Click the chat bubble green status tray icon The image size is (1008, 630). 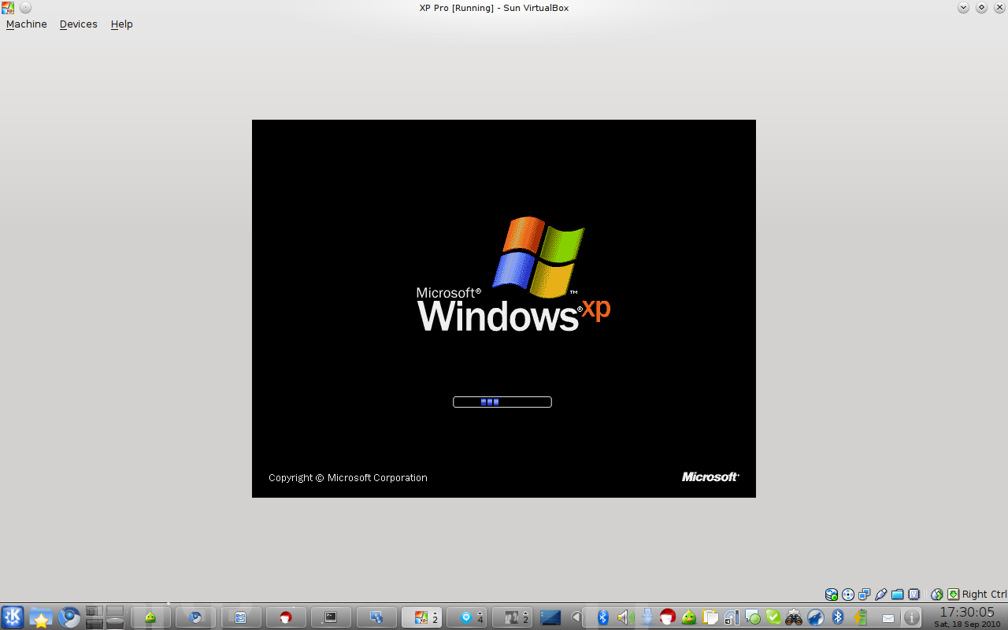pos(753,617)
